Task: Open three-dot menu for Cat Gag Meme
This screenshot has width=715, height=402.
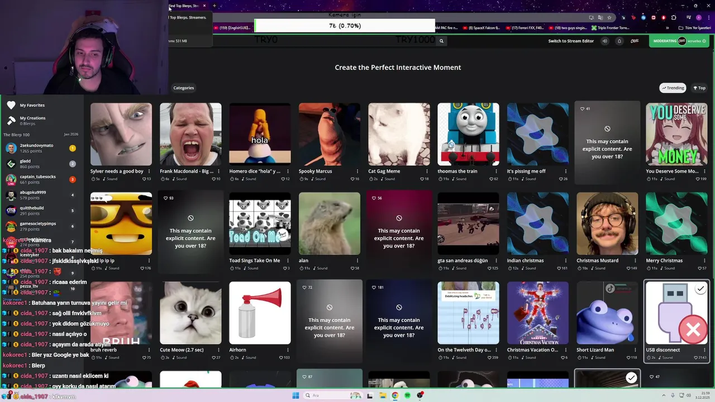Action: 427,171
